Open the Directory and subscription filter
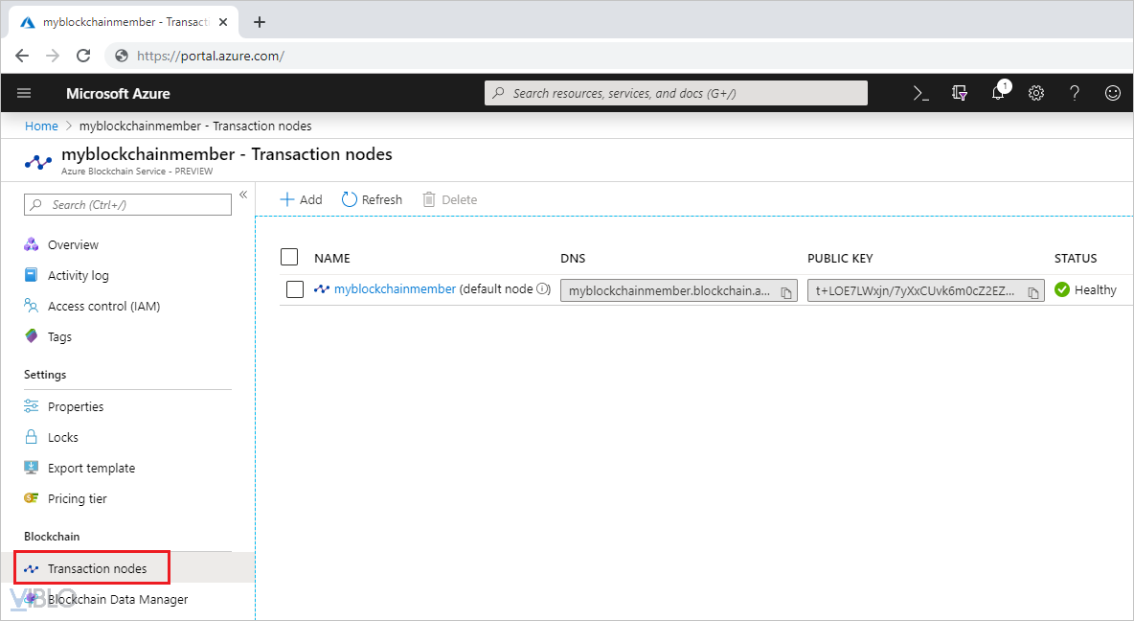This screenshot has width=1134, height=621. pyautogui.click(x=960, y=93)
